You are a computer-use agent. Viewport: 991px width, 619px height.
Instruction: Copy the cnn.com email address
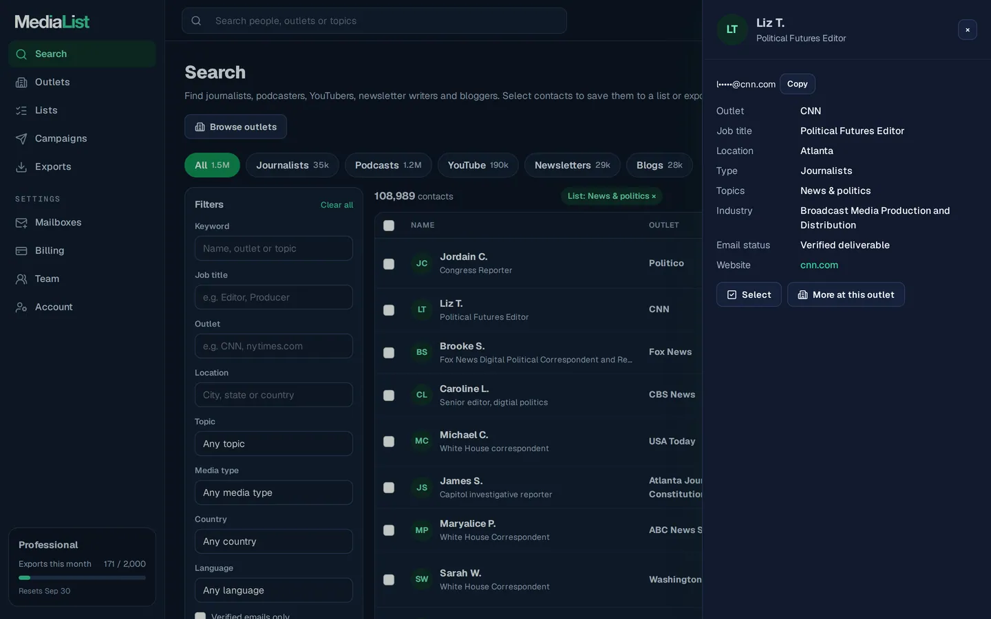tap(798, 84)
